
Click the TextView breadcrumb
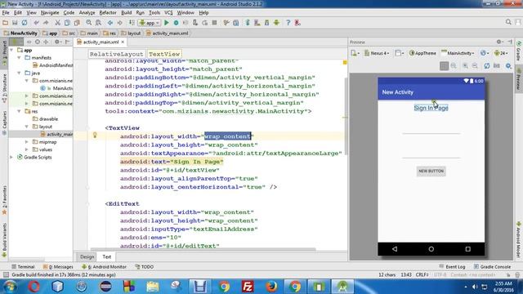(164, 54)
